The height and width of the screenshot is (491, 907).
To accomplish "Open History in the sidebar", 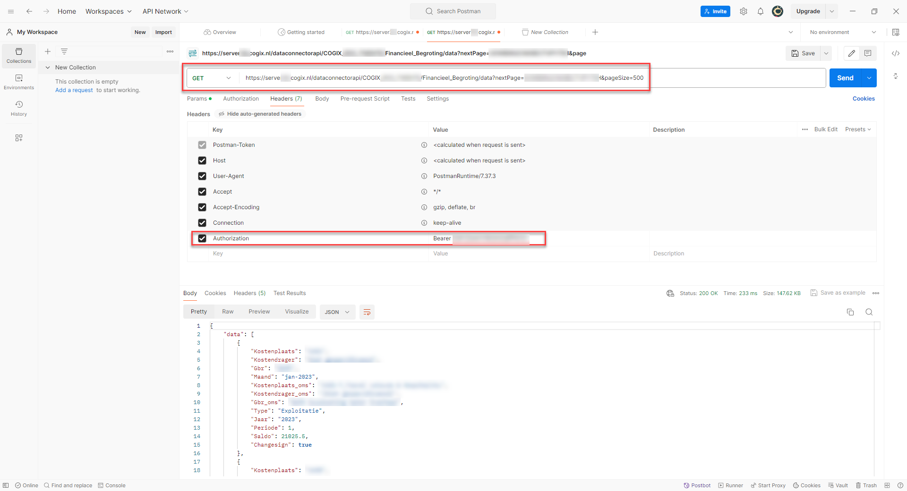I will [x=19, y=109].
